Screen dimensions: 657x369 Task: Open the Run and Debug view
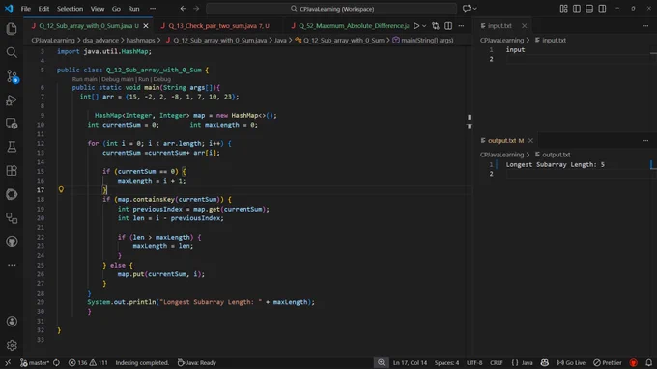coord(12,100)
